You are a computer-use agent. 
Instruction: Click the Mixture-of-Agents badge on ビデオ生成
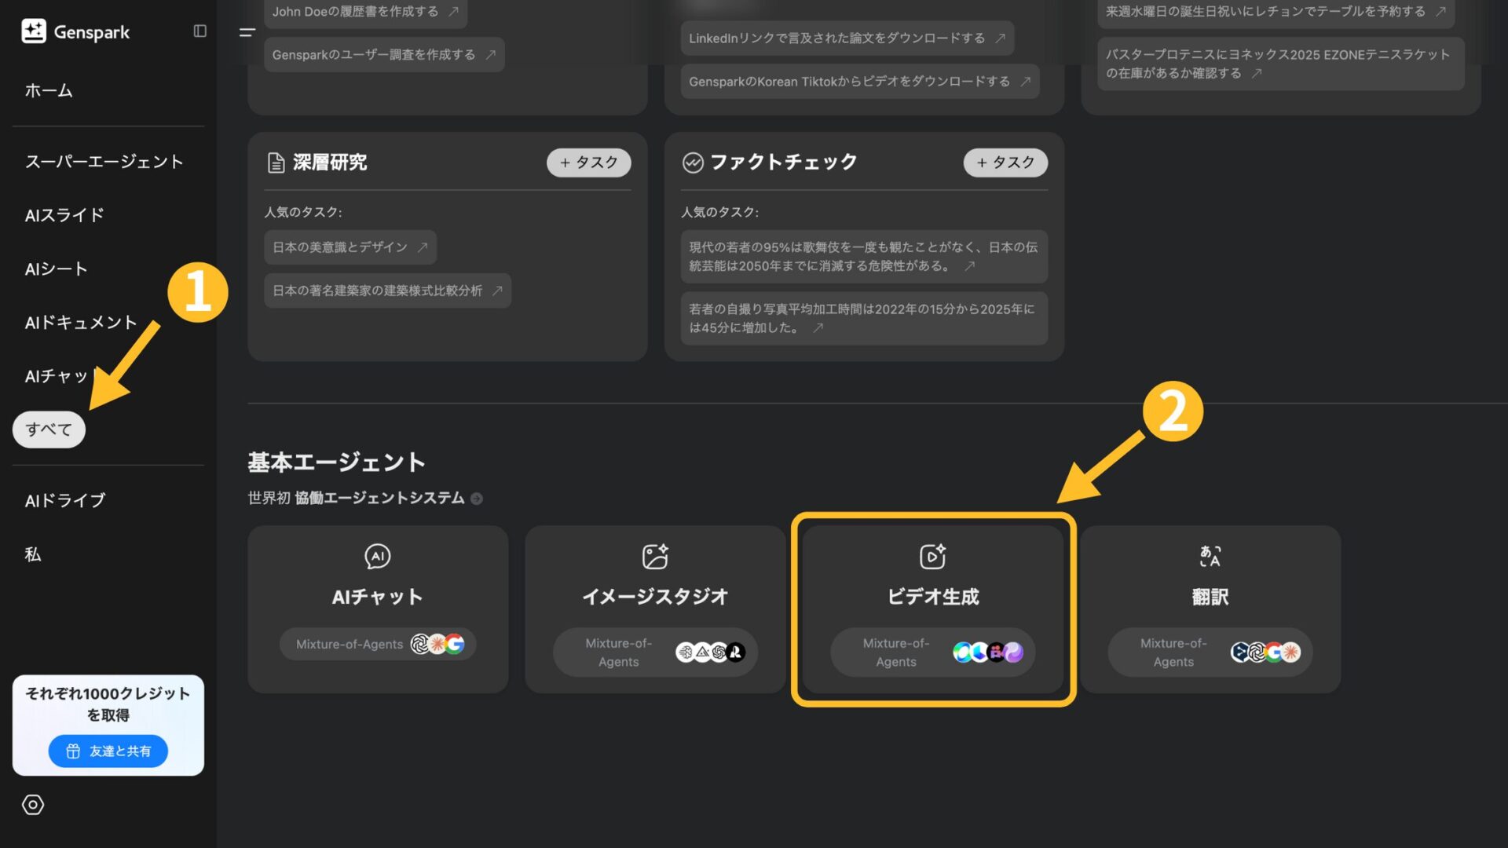point(932,652)
